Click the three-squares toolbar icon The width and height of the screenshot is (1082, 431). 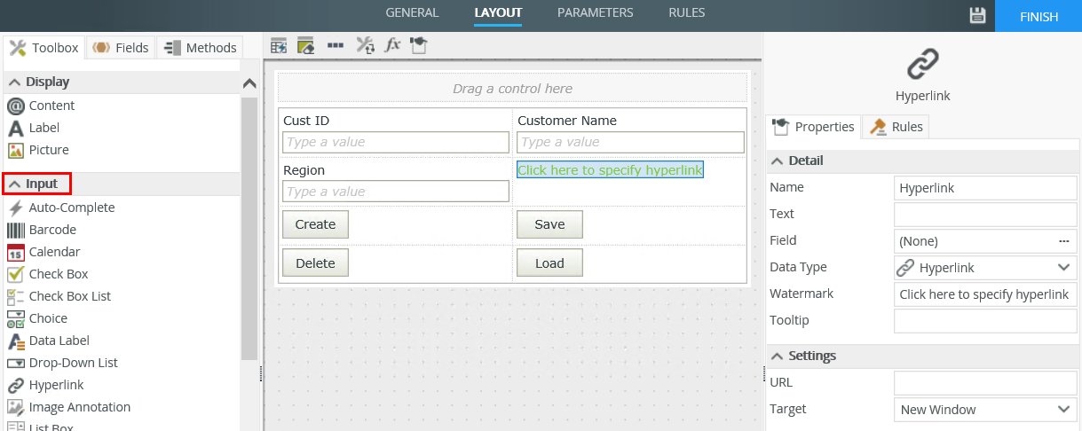(336, 45)
